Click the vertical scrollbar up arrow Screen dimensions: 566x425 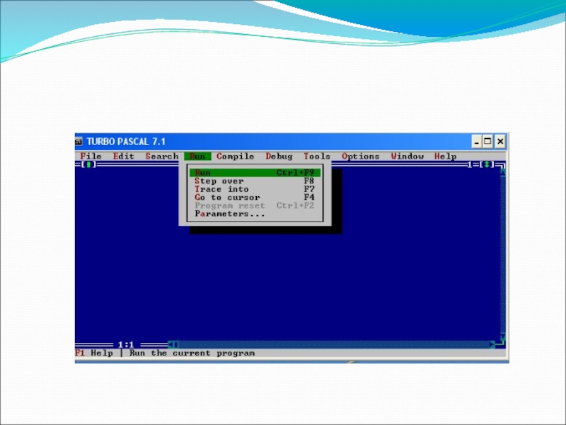[503, 172]
